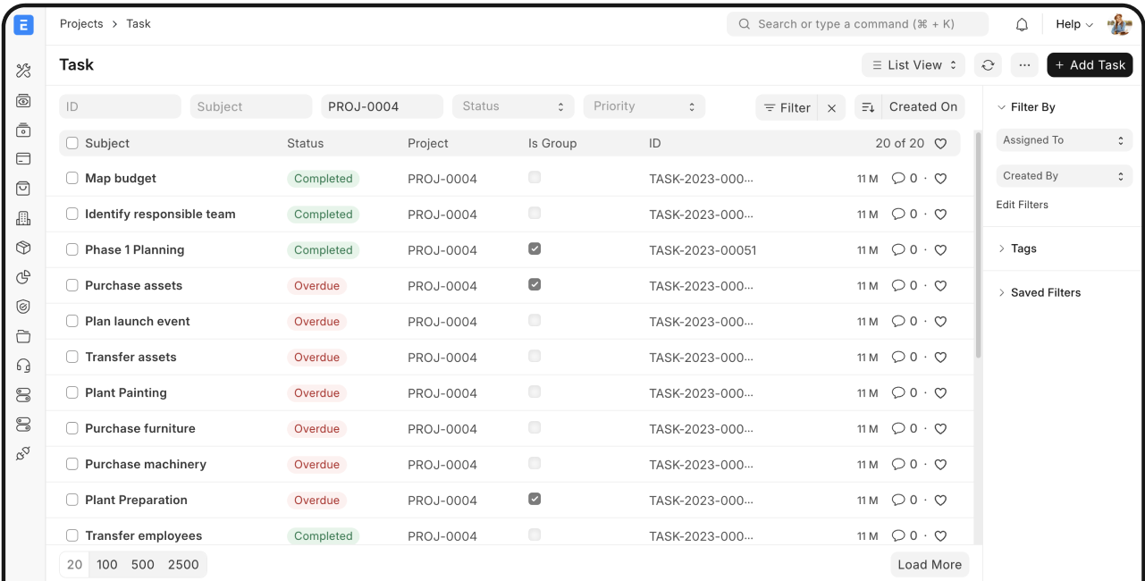Check the select-all checkbox in the table header

coord(72,142)
